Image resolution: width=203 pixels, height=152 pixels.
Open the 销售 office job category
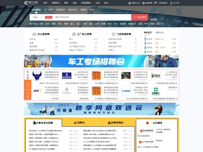tap(32, 43)
